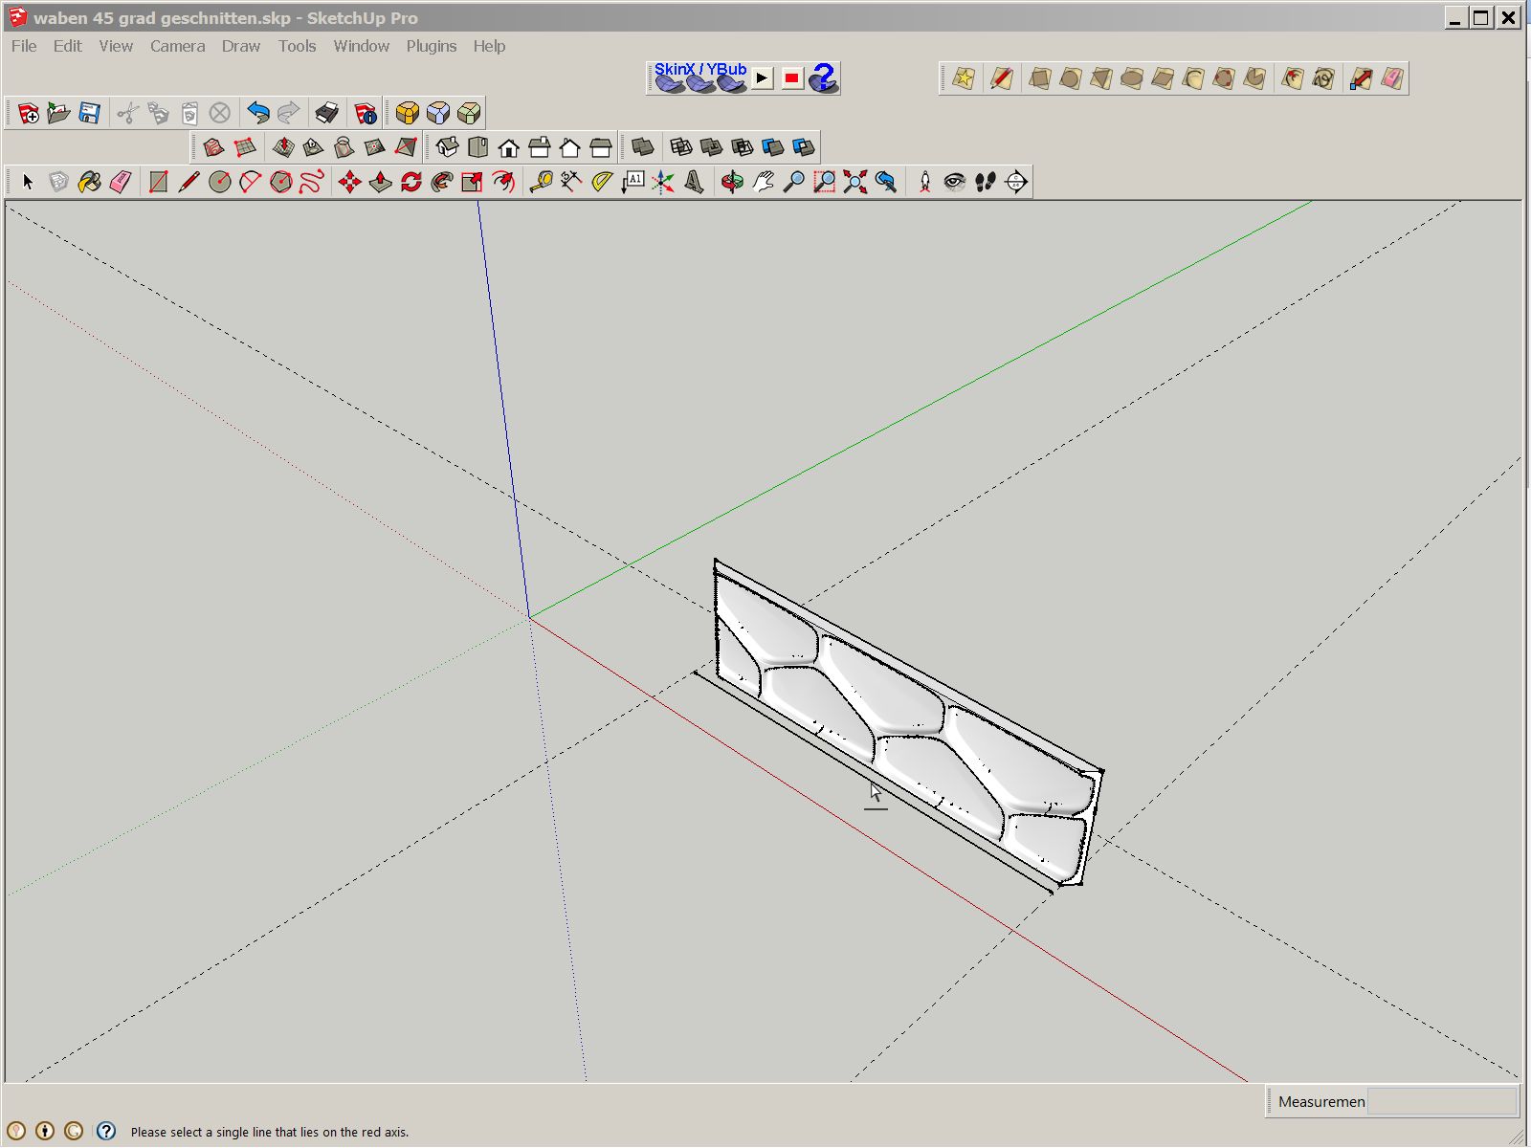Open the Window menu

point(361,46)
